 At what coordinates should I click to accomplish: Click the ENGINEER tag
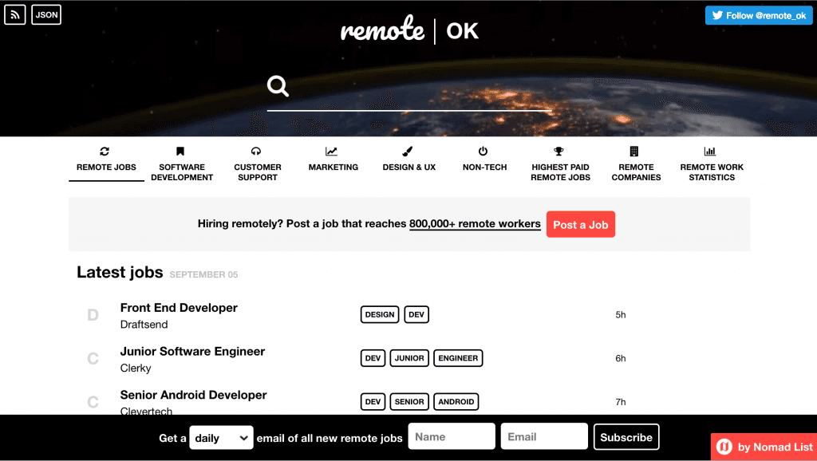click(x=458, y=358)
